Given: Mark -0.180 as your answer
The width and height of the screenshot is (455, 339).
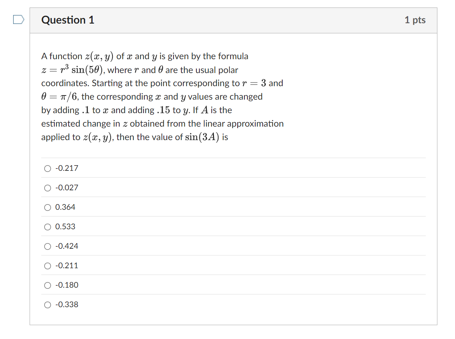Looking at the screenshot, I should [x=48, y=285].
